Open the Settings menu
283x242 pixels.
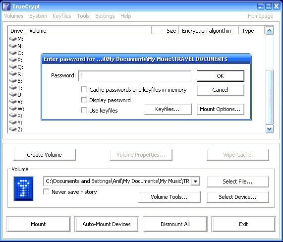pyautogui.click(x=105, y=16)
